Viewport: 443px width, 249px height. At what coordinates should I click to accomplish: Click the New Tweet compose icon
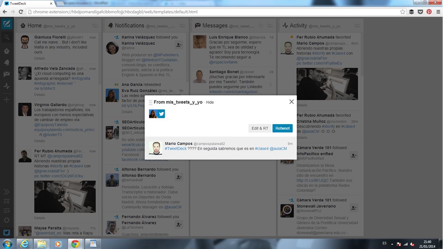(x=7, y=24)
